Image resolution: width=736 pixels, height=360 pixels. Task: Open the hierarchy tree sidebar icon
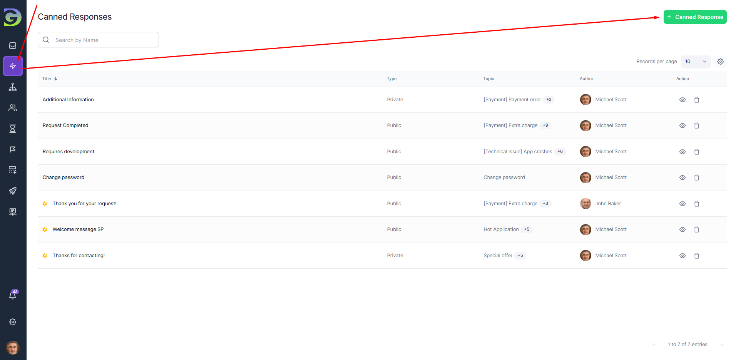13,87
